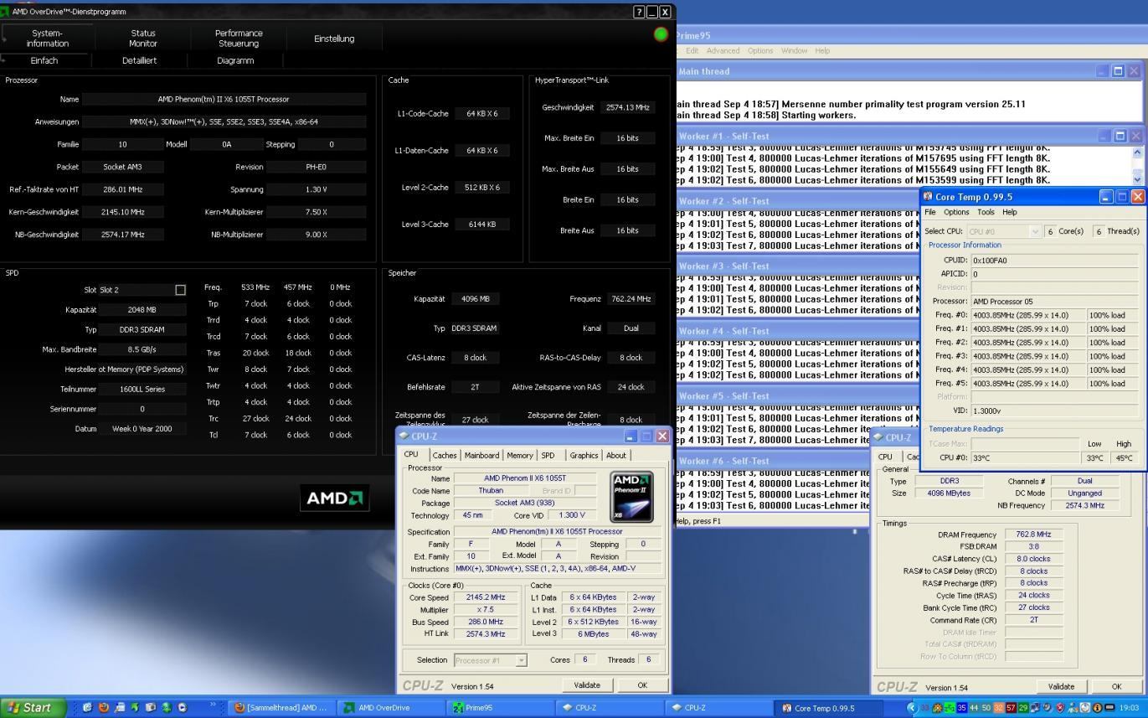Click first Quick Launch icon beside Start
1148x718 pixels.
87,708
